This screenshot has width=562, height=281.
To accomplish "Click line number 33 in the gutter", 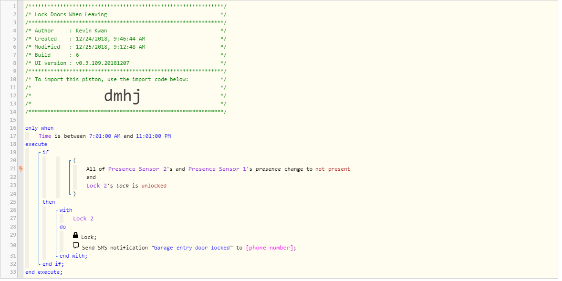I will coord(14,272).
